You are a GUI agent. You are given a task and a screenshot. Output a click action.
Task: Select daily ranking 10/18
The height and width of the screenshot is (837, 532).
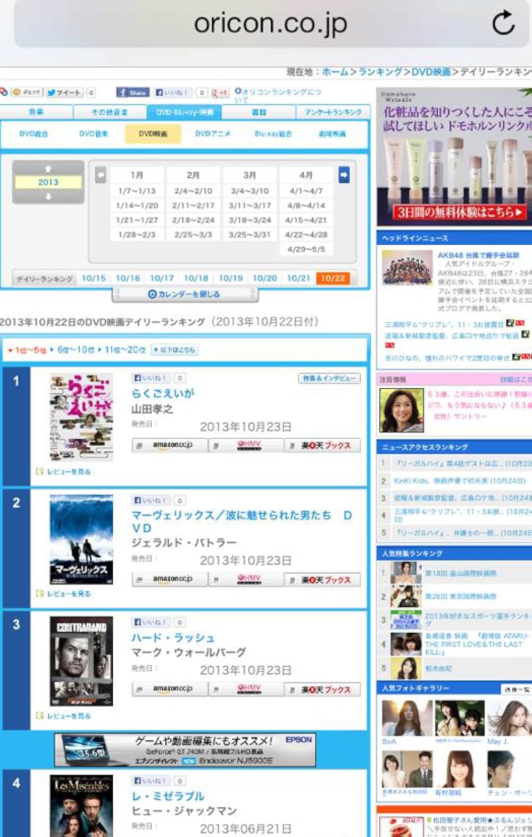tap(196, 278)
